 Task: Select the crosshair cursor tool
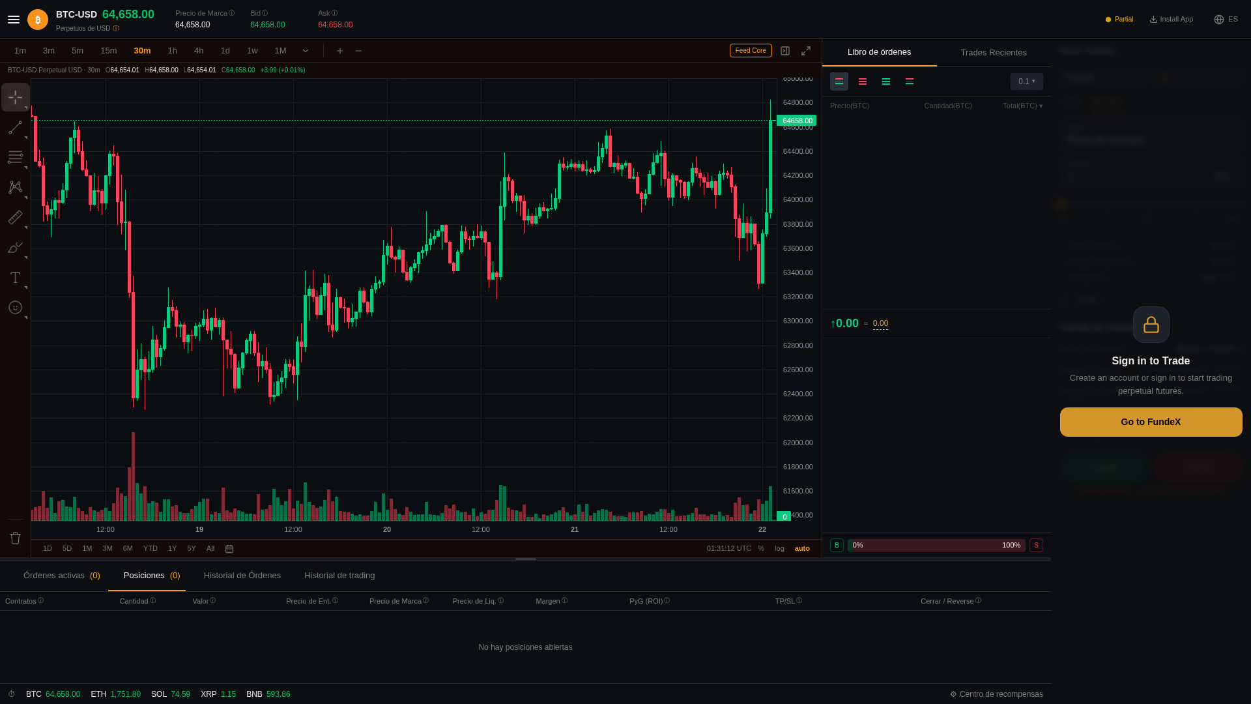coord(15,97)
